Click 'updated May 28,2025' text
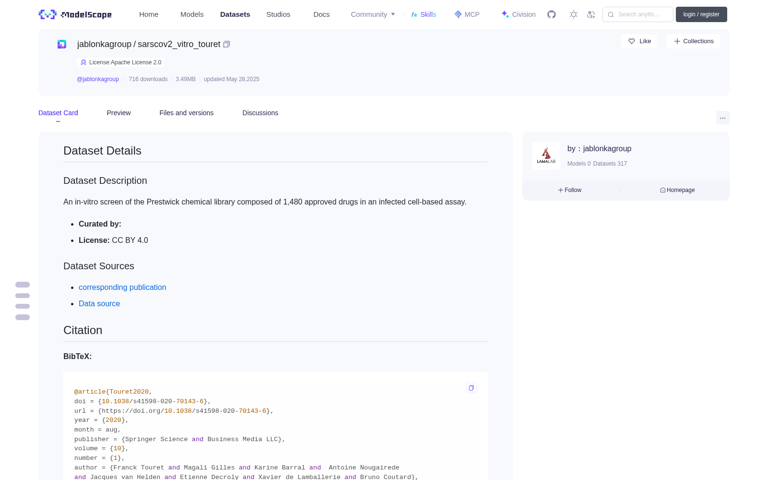The image size is (768, 480). coord(232,79)
